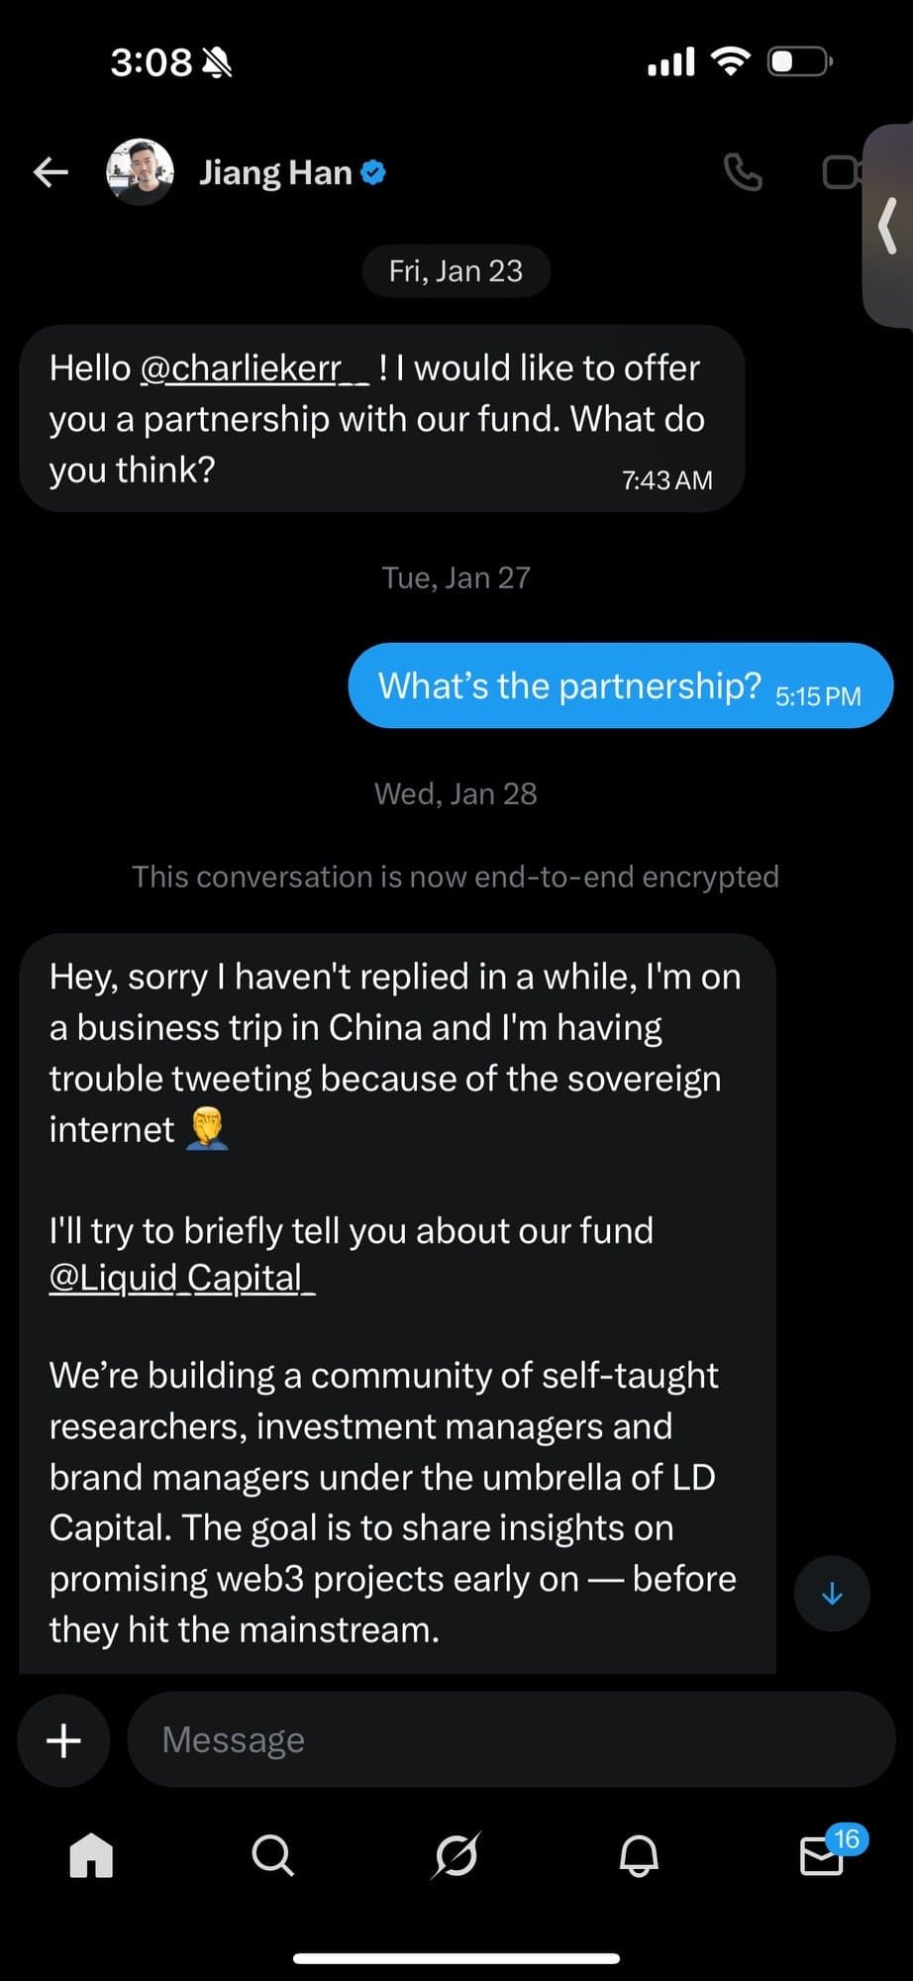913x1981 pixels.
Task: Tap the plus attachment button
Action: (64, 1740)
